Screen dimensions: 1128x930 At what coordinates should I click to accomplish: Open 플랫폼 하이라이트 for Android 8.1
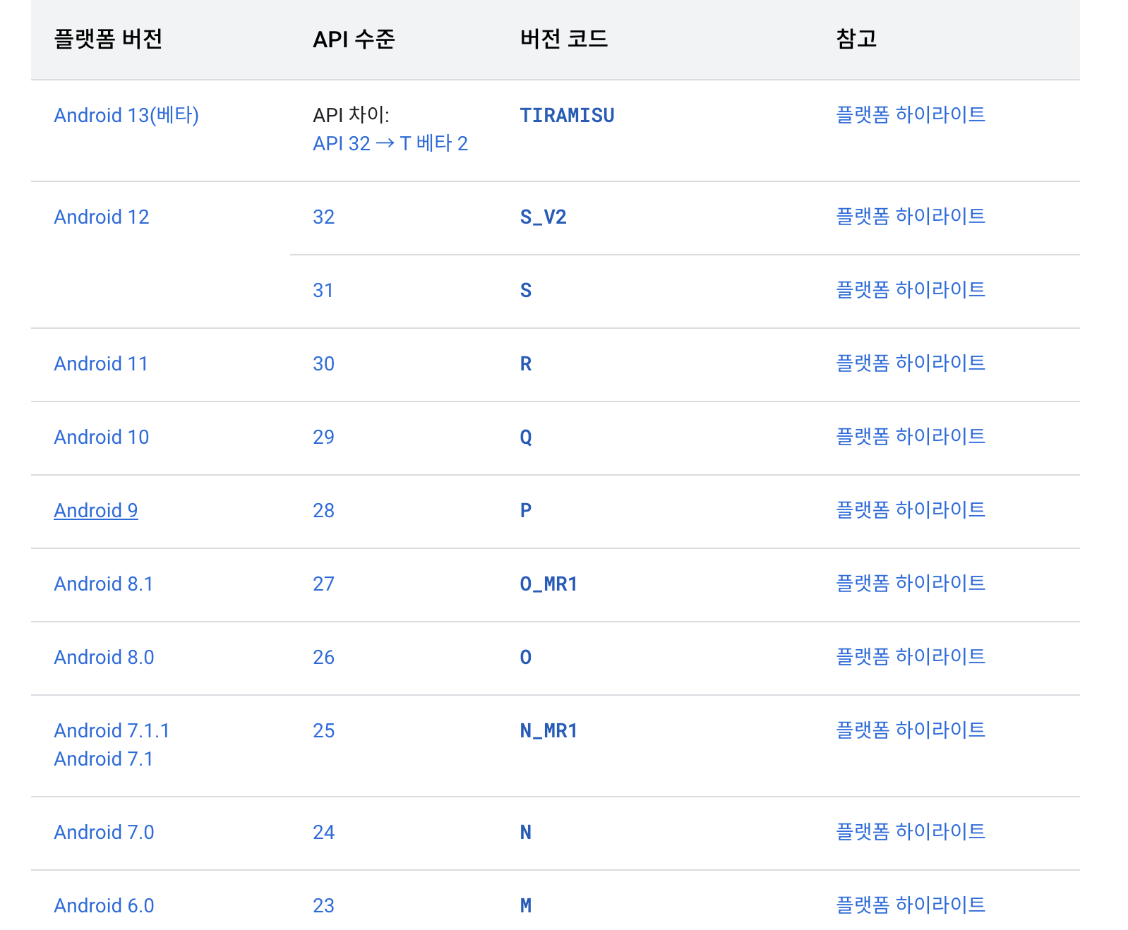click(x=911, y=583)
